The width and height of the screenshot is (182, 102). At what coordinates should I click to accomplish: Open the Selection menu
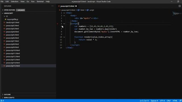[15, 1]
